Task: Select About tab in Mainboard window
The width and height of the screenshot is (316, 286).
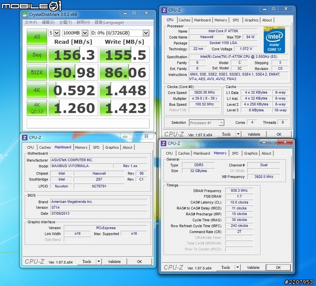Action: [127, 147]
